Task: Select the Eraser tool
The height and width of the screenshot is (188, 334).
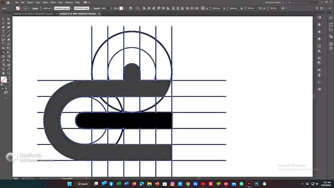Action: coord(8,40)
